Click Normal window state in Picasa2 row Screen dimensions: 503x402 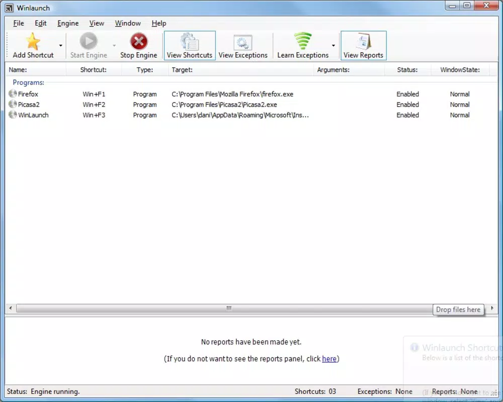(x=460, y=105)
